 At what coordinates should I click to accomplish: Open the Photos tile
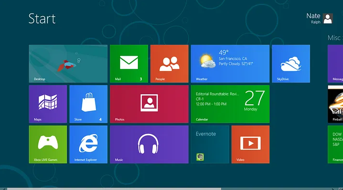[149, 104]
